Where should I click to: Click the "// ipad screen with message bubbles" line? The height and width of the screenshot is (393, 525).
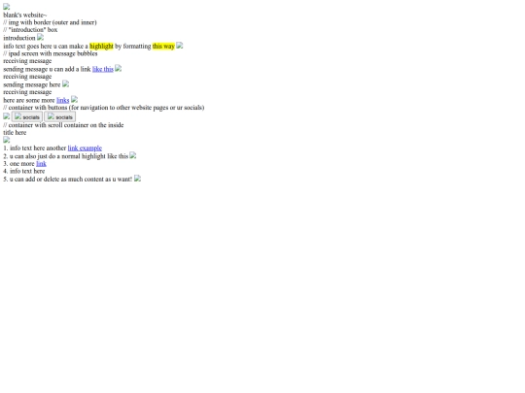click(51, 53)
